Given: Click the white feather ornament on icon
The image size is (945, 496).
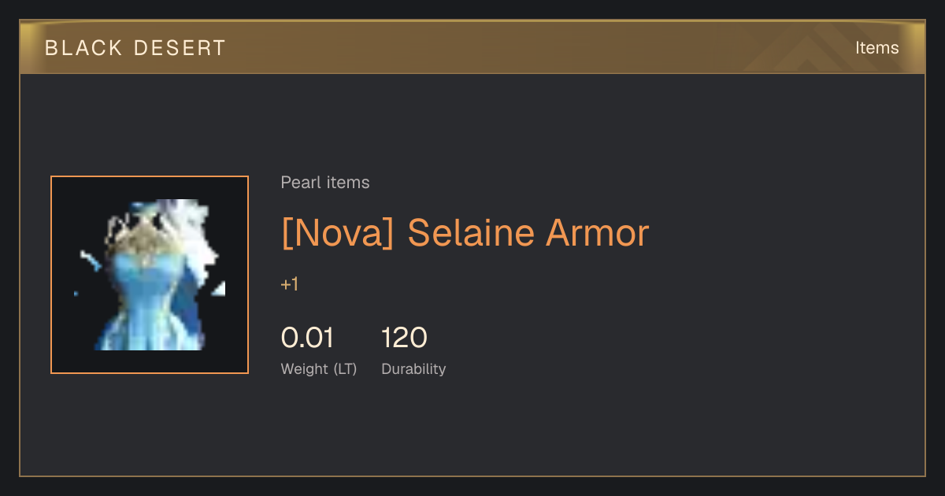Looking at the screenshot, I should point(193,236).
